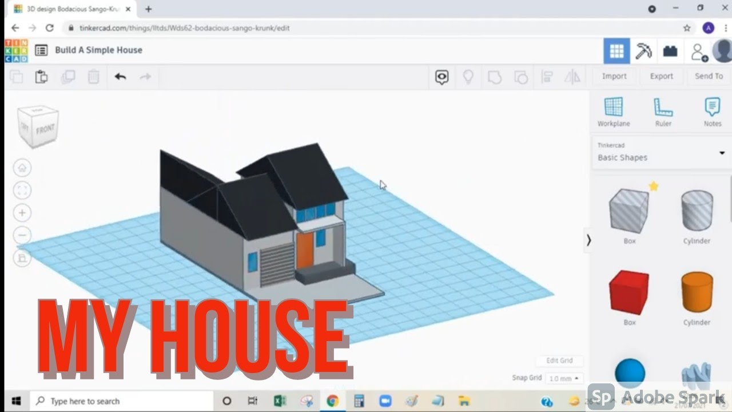Collapse the shapes panel chevron
The width and height of the screenshot is (732, 412).
point(588,240)
